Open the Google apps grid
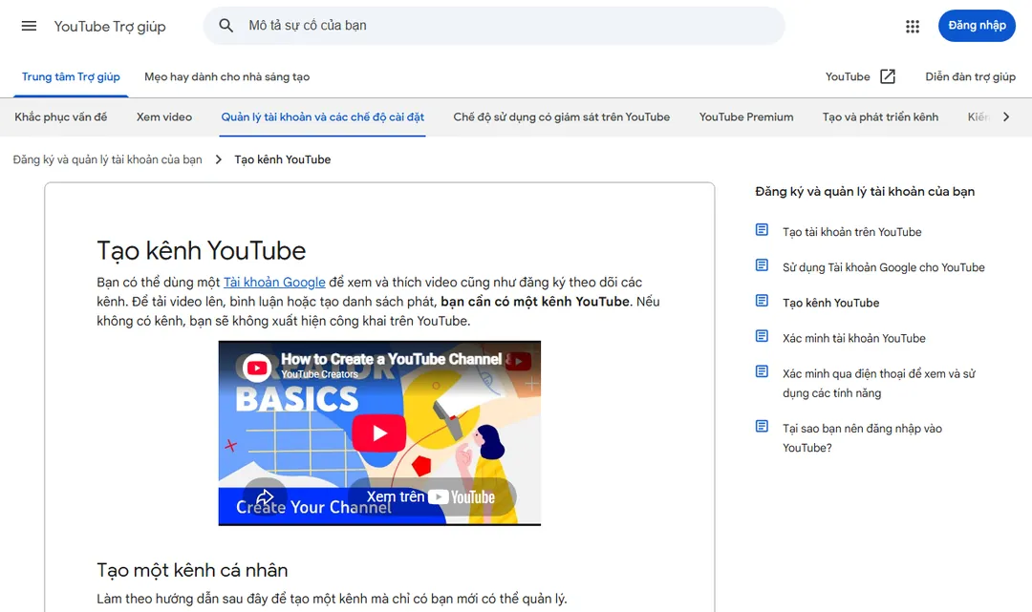Viewport: 1032px width, 612px height. point(913,27)
